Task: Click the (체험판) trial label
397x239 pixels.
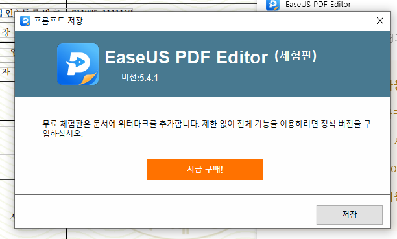Action: tap(295, 56)
